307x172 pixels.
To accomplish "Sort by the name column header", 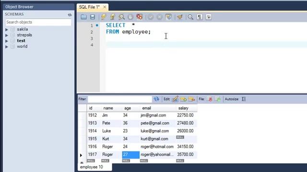I will click(x=111, y=108).
